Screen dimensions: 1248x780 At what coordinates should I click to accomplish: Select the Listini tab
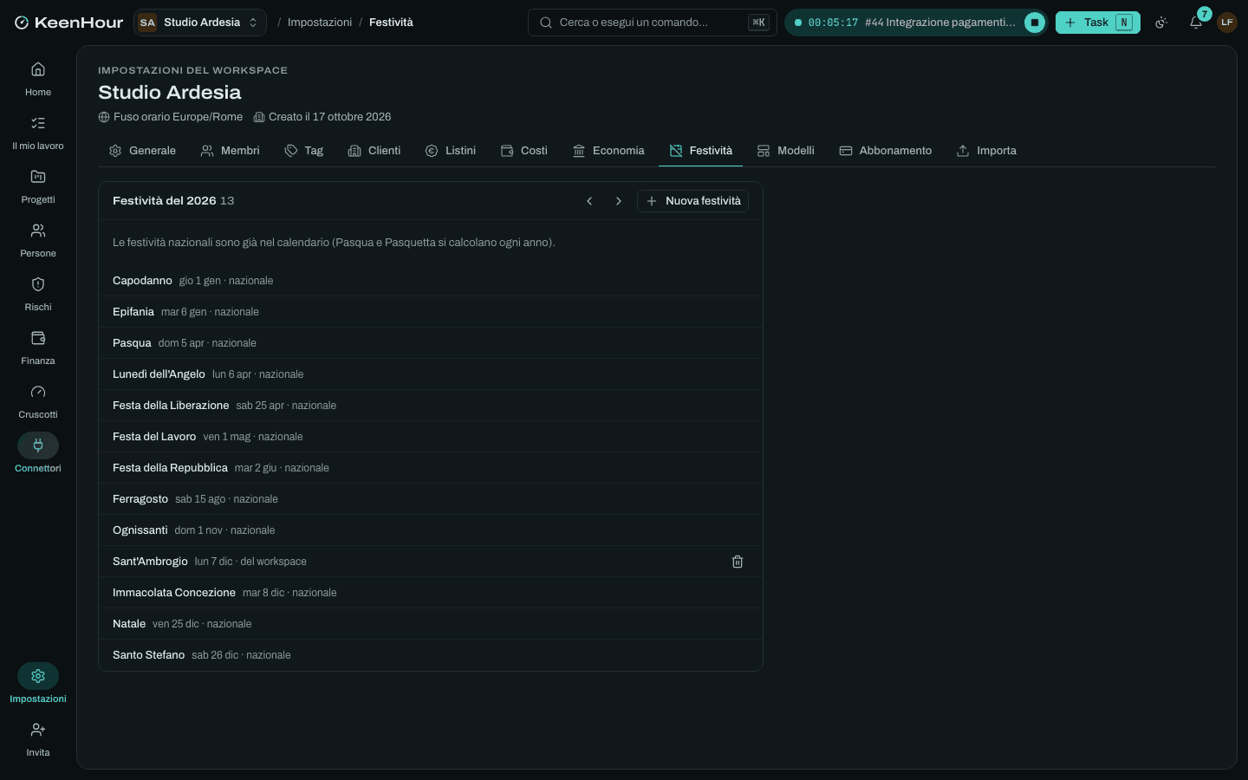(x=451, y=151)
